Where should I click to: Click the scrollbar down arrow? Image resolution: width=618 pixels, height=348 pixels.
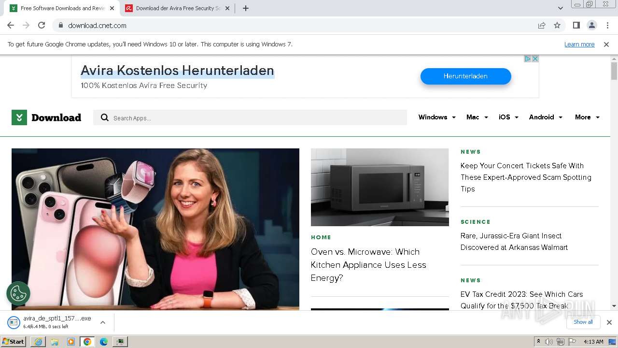[x=614, y=306]
